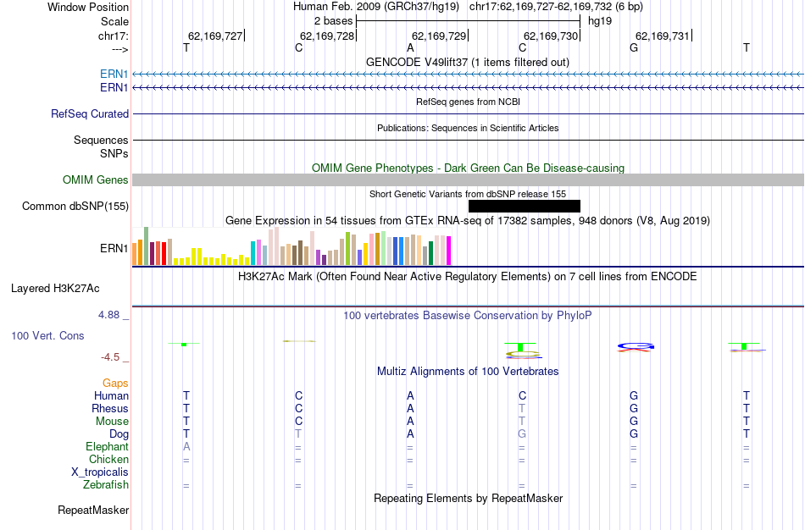Click 100 vertebrates Basewise Conservation title

468,316
